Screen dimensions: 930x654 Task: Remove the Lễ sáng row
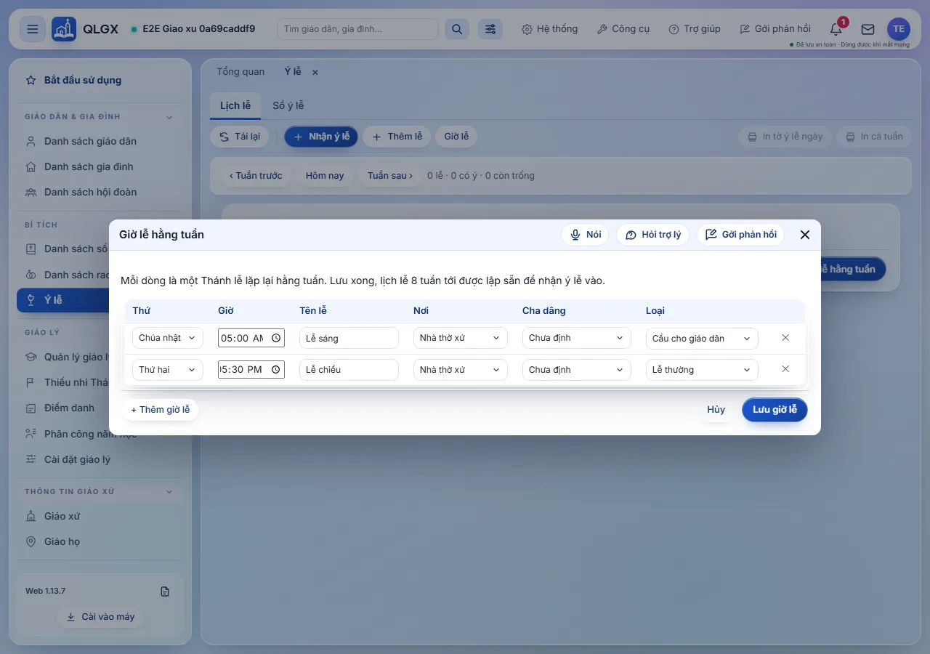pyautogui.click(x=785, y=338)
